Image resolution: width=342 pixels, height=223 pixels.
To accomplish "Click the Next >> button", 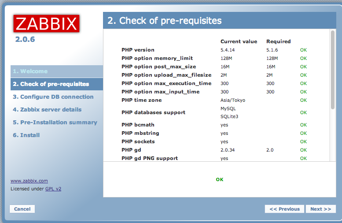I will click(320, 209).
